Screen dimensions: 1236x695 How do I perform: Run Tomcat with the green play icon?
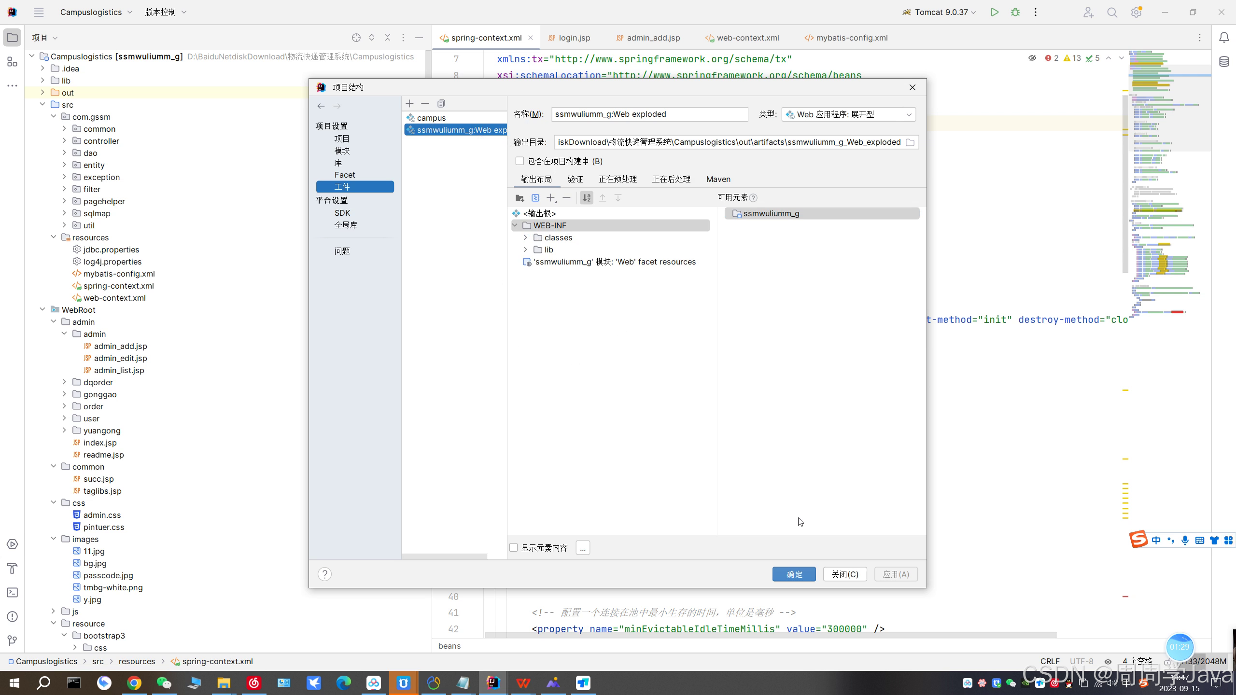point(994,13)
